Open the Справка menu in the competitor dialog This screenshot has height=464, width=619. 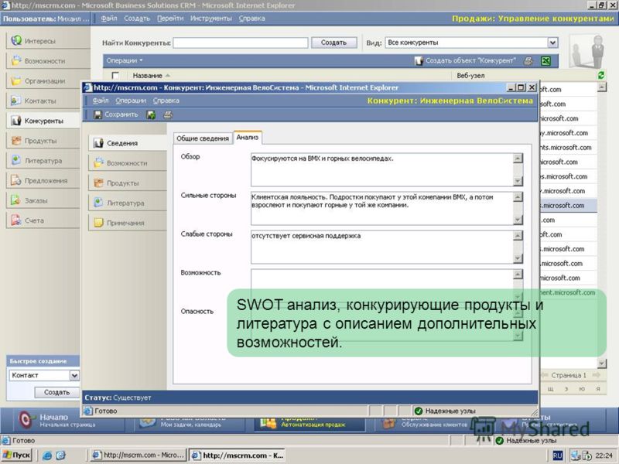(166, 101)
